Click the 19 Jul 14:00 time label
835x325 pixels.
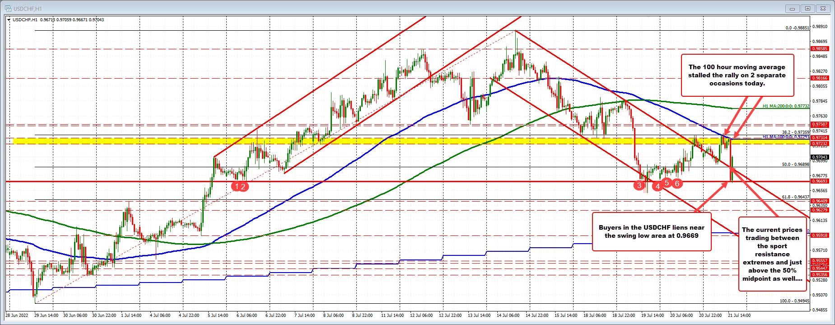[x=652, y=315]
